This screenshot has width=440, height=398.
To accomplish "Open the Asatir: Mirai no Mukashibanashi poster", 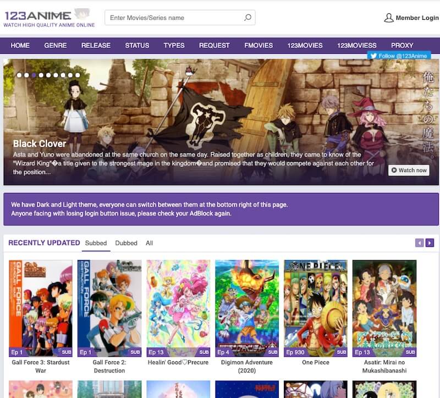I will pos(384,308).
